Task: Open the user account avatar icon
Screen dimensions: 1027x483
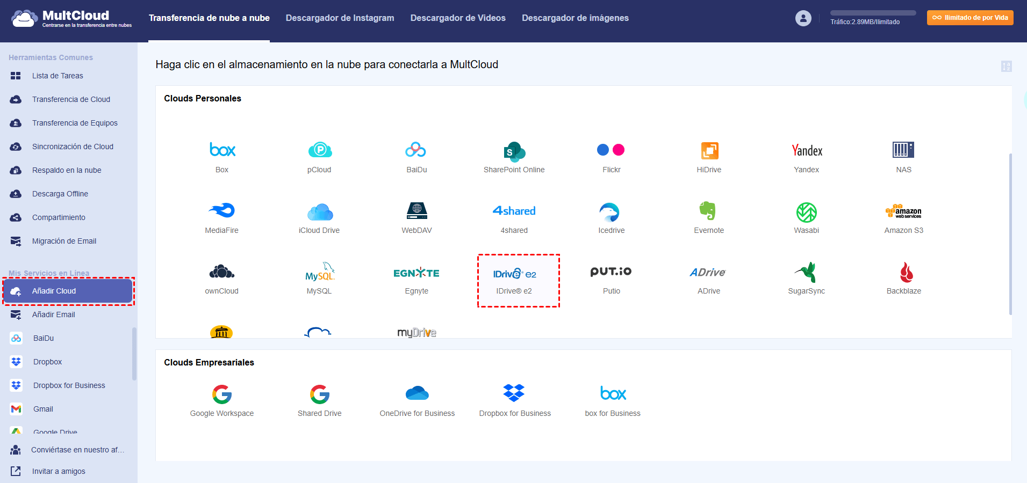Action: pos(803,18)
